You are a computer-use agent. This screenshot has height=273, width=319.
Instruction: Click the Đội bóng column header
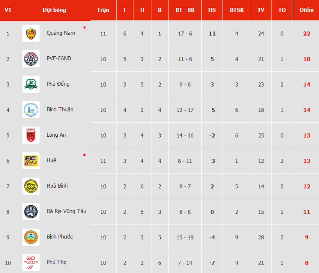(x=54, y=10)
